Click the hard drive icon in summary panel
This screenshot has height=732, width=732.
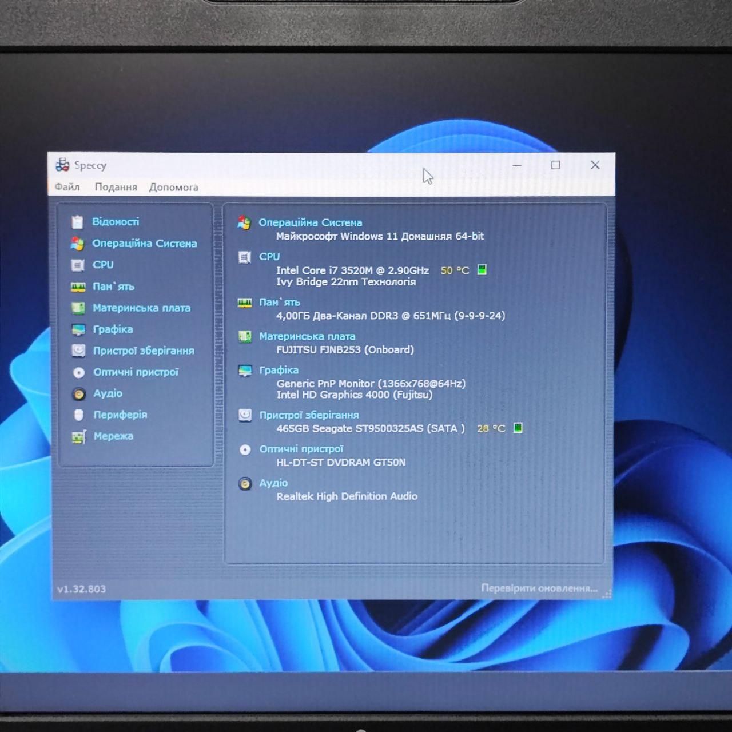point(245,415)
